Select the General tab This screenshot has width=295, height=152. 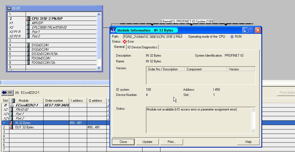(119, 47)
